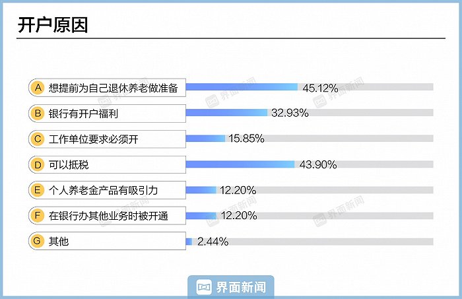
Task: Select the yellow E circle icon
Action: 38,190
